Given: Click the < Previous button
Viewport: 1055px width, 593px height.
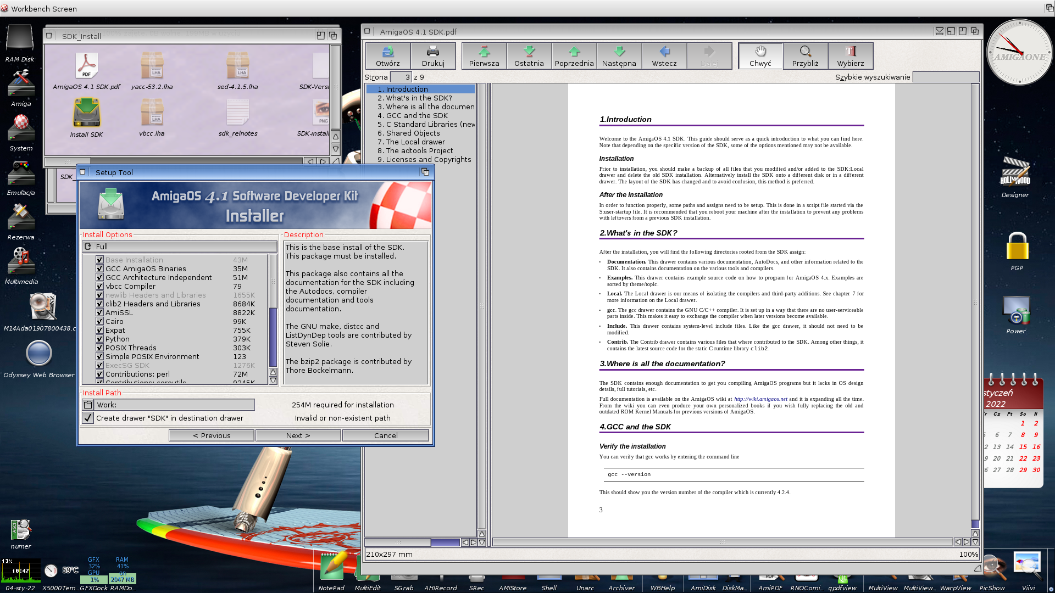Looking at the screenshot, I should [212, 435].
